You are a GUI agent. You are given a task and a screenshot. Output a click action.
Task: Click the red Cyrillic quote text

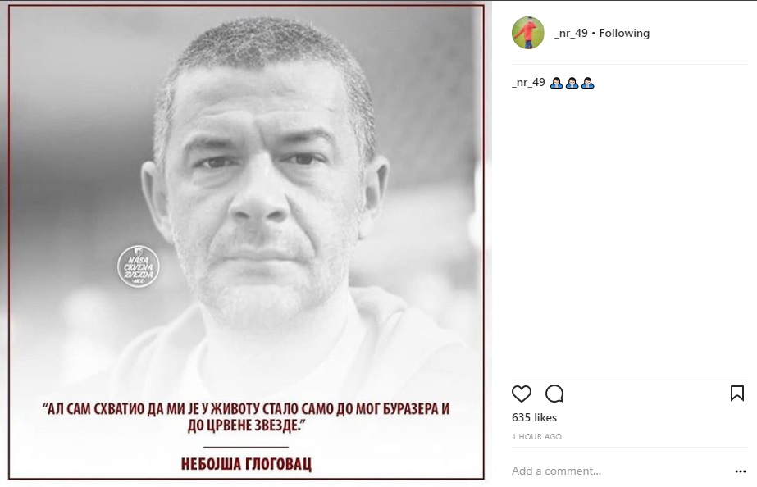[x=246, y=417]
